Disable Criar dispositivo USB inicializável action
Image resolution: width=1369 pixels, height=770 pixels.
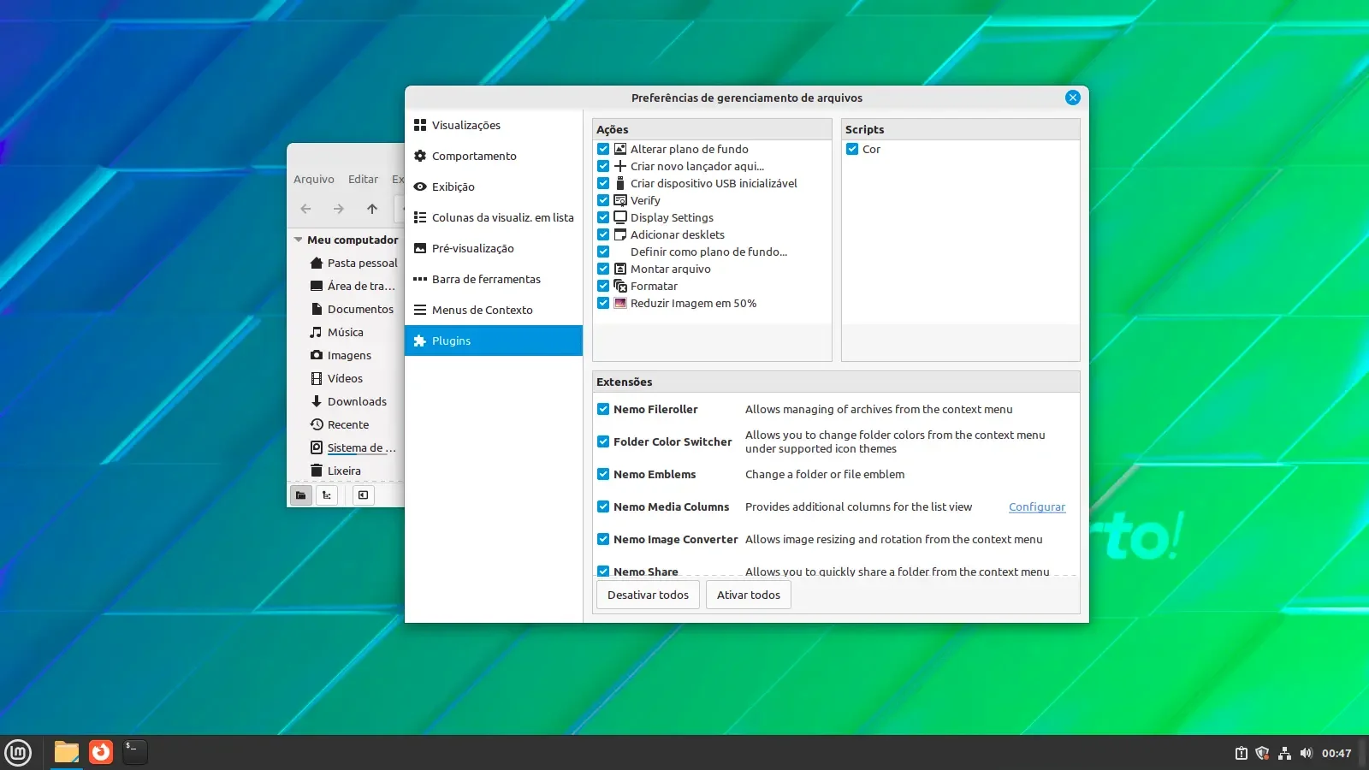[x=603, y=183]
